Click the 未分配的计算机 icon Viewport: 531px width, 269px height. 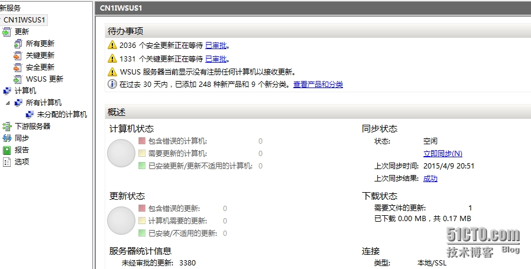30,115
